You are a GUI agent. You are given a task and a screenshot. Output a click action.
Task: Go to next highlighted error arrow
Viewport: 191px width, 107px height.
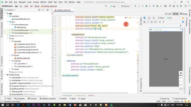[x=137, y=18]
